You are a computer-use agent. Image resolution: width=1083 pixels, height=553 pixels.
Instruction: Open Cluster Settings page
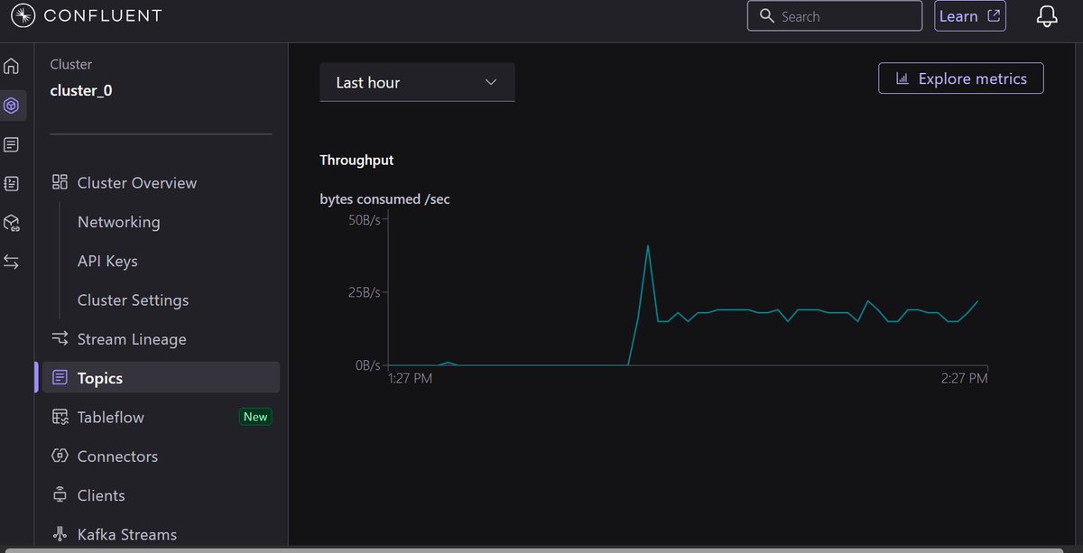(x=133, y=300)
